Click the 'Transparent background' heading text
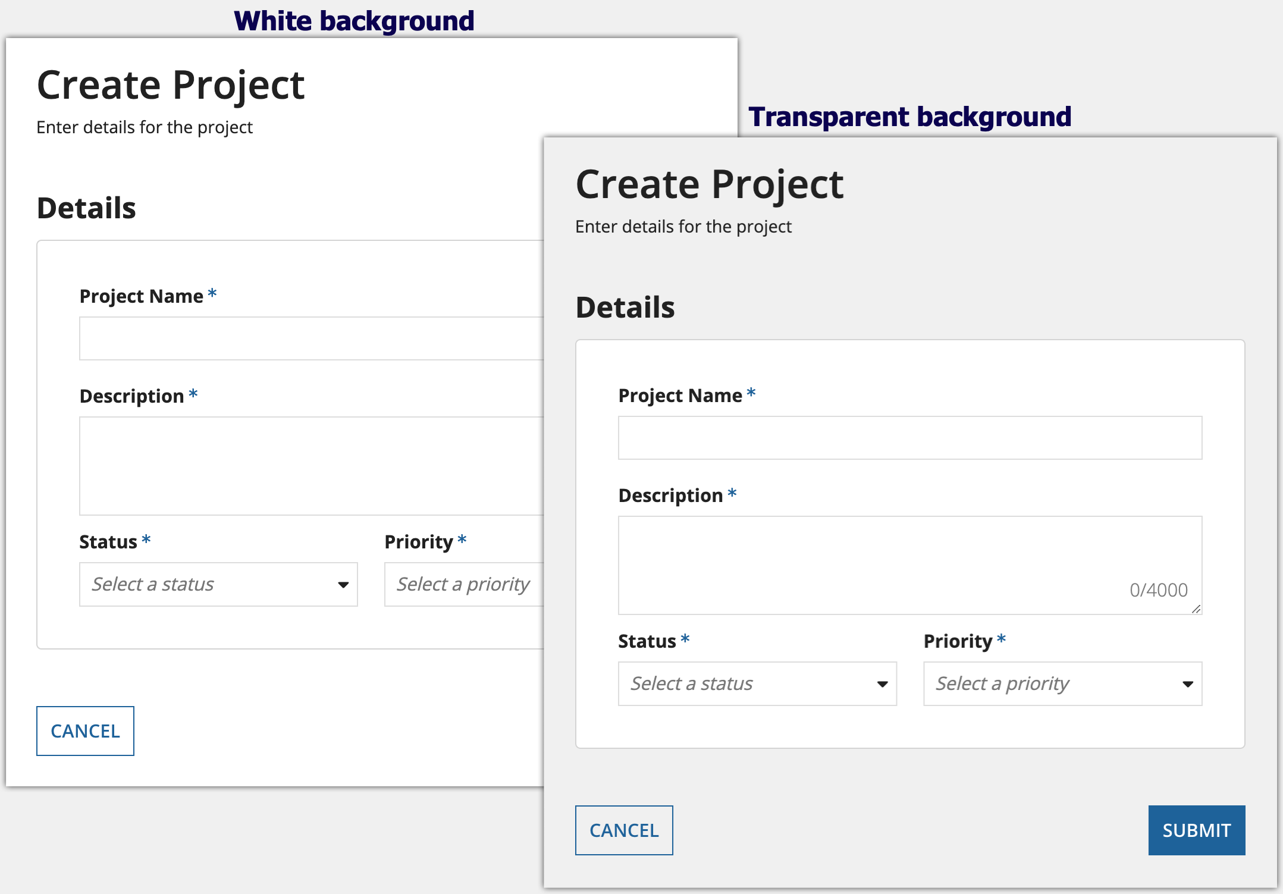This screenshot has height=894, width=1283. pyautogui.click(x=910, y=117)
